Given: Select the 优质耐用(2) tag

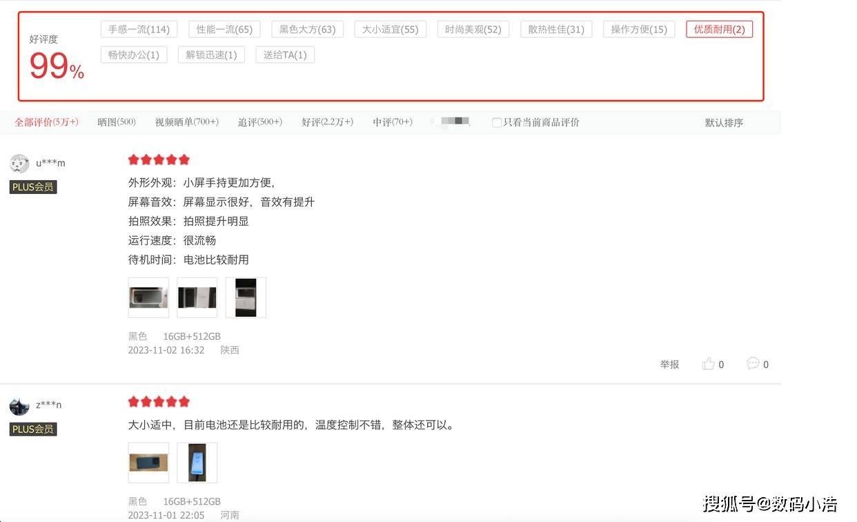Looking at the screenshot, I should (x=719, y=29).
